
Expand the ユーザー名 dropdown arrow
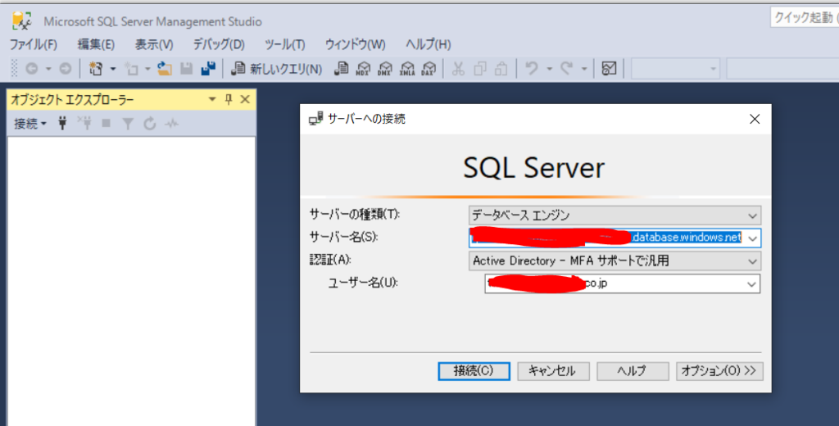(x=752, y=284)
